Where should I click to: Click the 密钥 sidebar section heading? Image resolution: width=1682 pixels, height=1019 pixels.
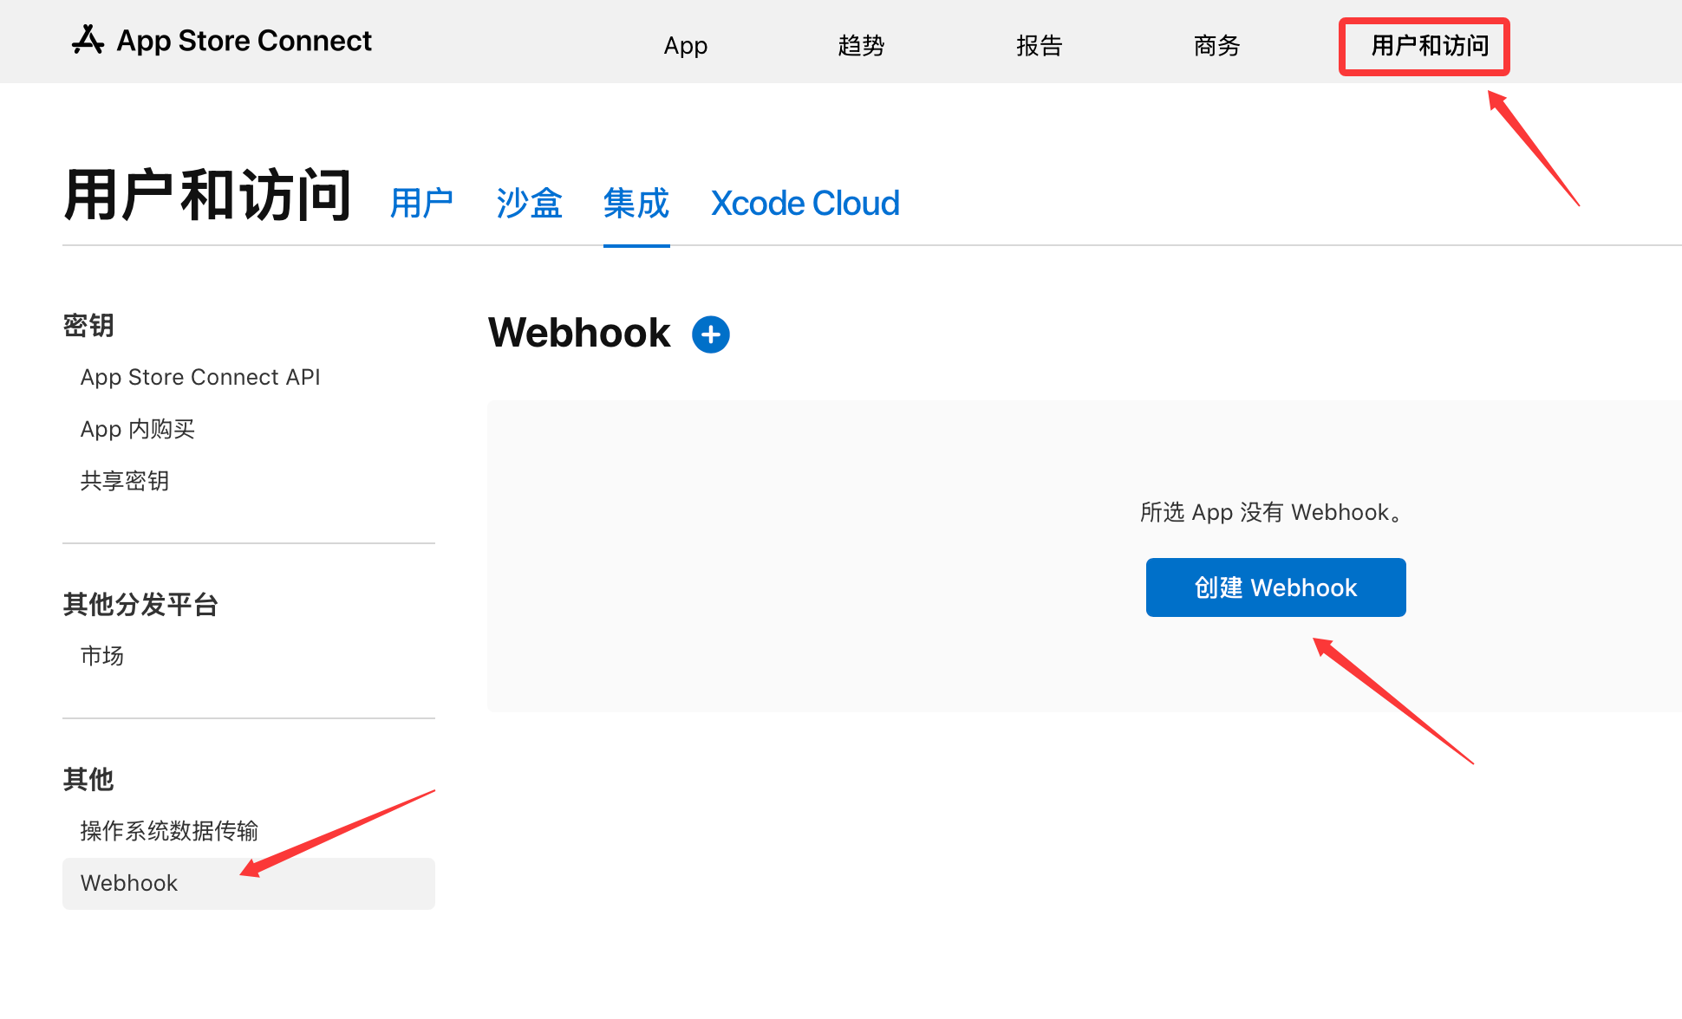click(x=88, y=325)
